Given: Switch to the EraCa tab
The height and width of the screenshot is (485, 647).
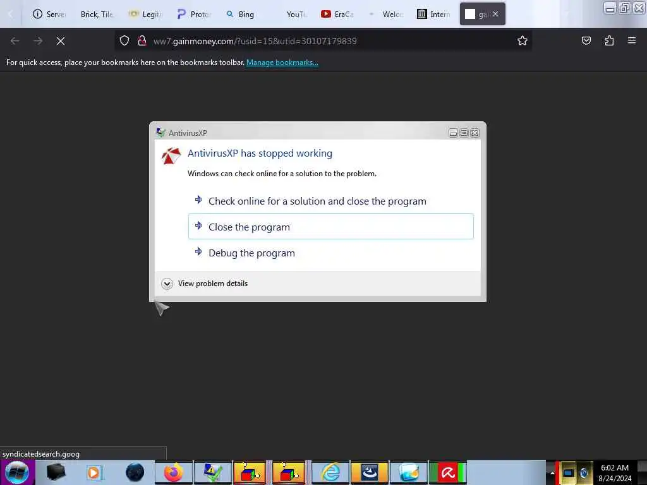Looking at the screenshot, I should click(x=337, y=15).
